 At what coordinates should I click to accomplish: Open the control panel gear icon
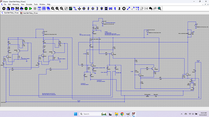(x=4, y=9)
